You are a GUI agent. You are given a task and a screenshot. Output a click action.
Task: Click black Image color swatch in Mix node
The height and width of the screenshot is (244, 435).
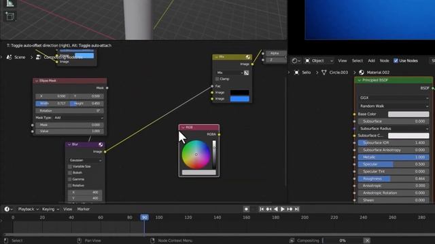click(240, 93)
